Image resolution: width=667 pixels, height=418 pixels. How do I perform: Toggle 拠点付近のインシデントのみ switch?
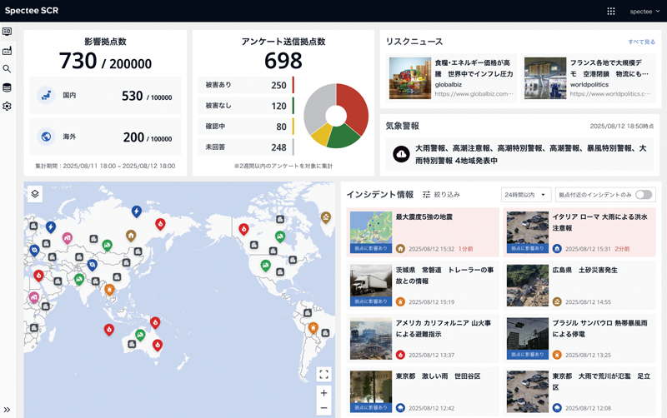tap(643, 195)
